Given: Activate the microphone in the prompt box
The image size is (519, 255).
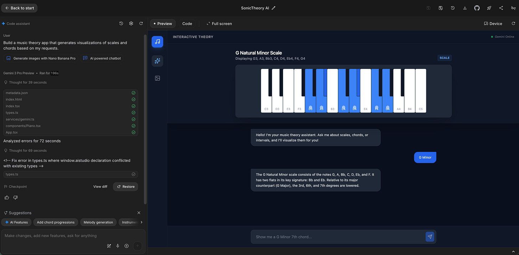Looking at the screenshot, I should pyautogui.click(x=118, y=245).
